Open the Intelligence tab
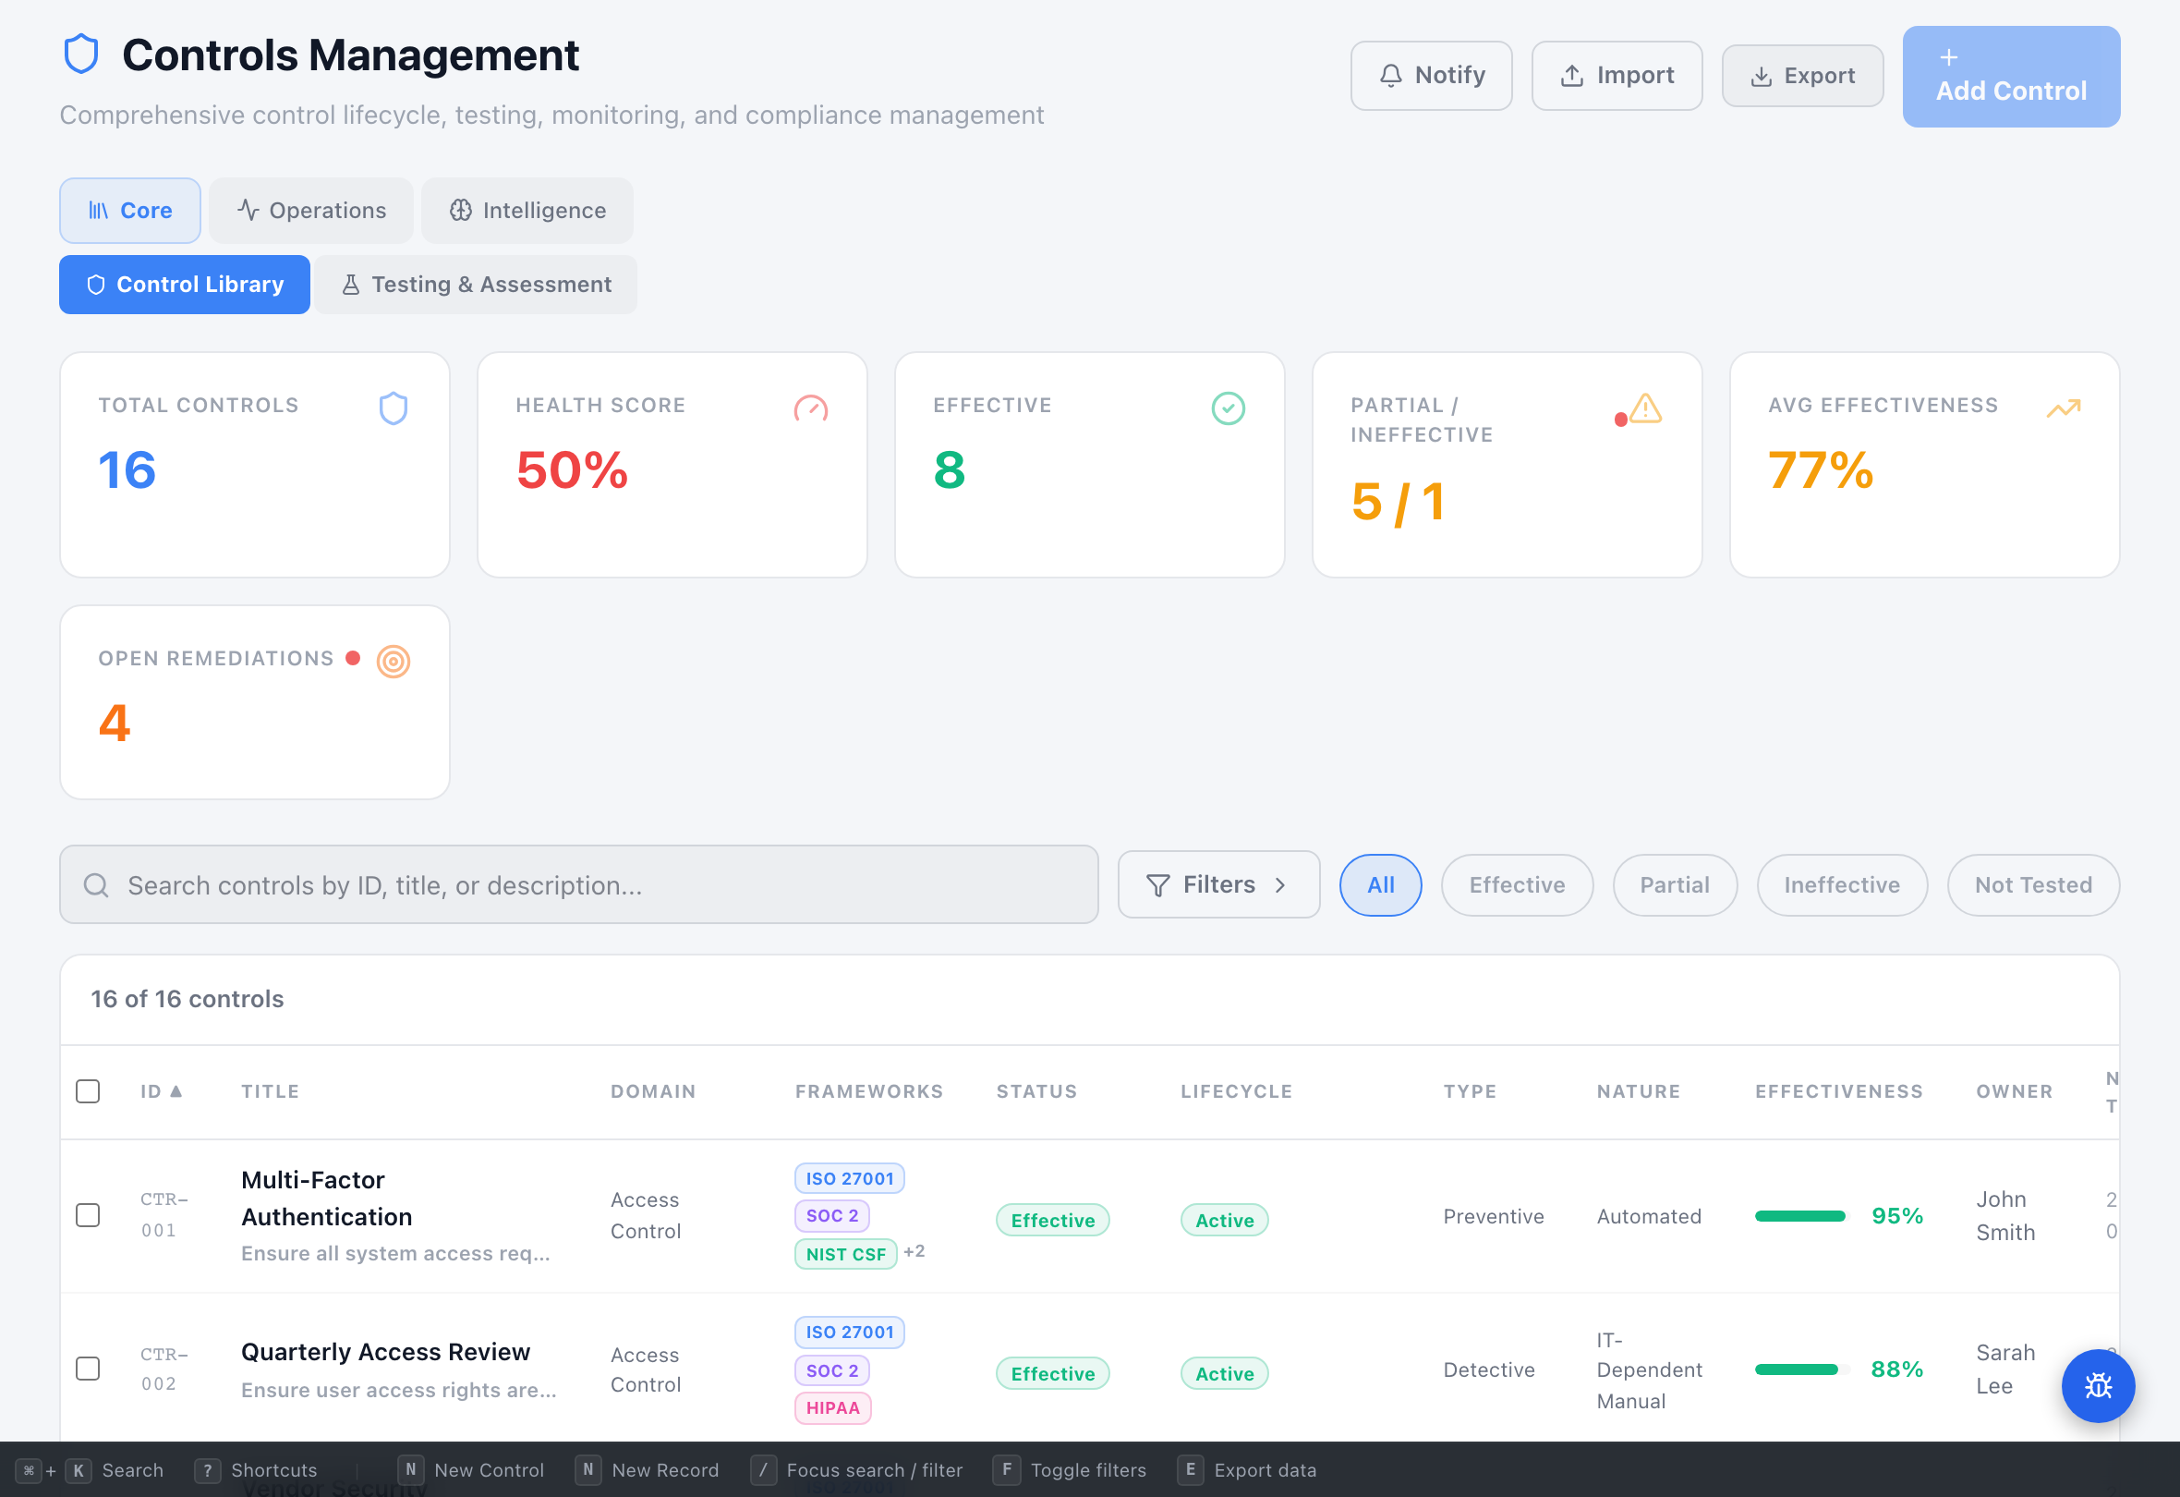The height and width of the screenshot is (1497, 2180). point(527,211)
